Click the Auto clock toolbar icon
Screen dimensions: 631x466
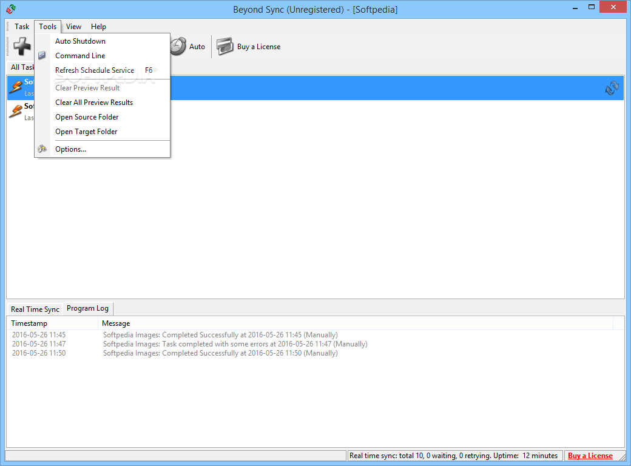tap(178, 46)
